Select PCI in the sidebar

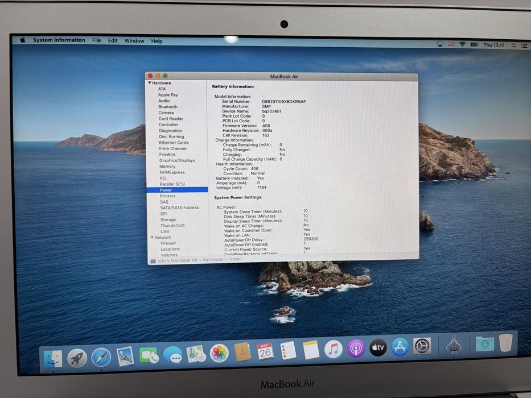coord(163,178)
